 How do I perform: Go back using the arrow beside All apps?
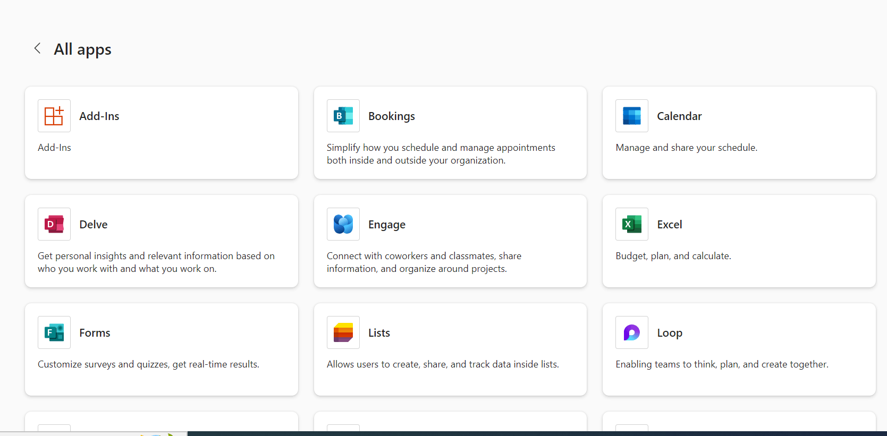coord(37,48)
